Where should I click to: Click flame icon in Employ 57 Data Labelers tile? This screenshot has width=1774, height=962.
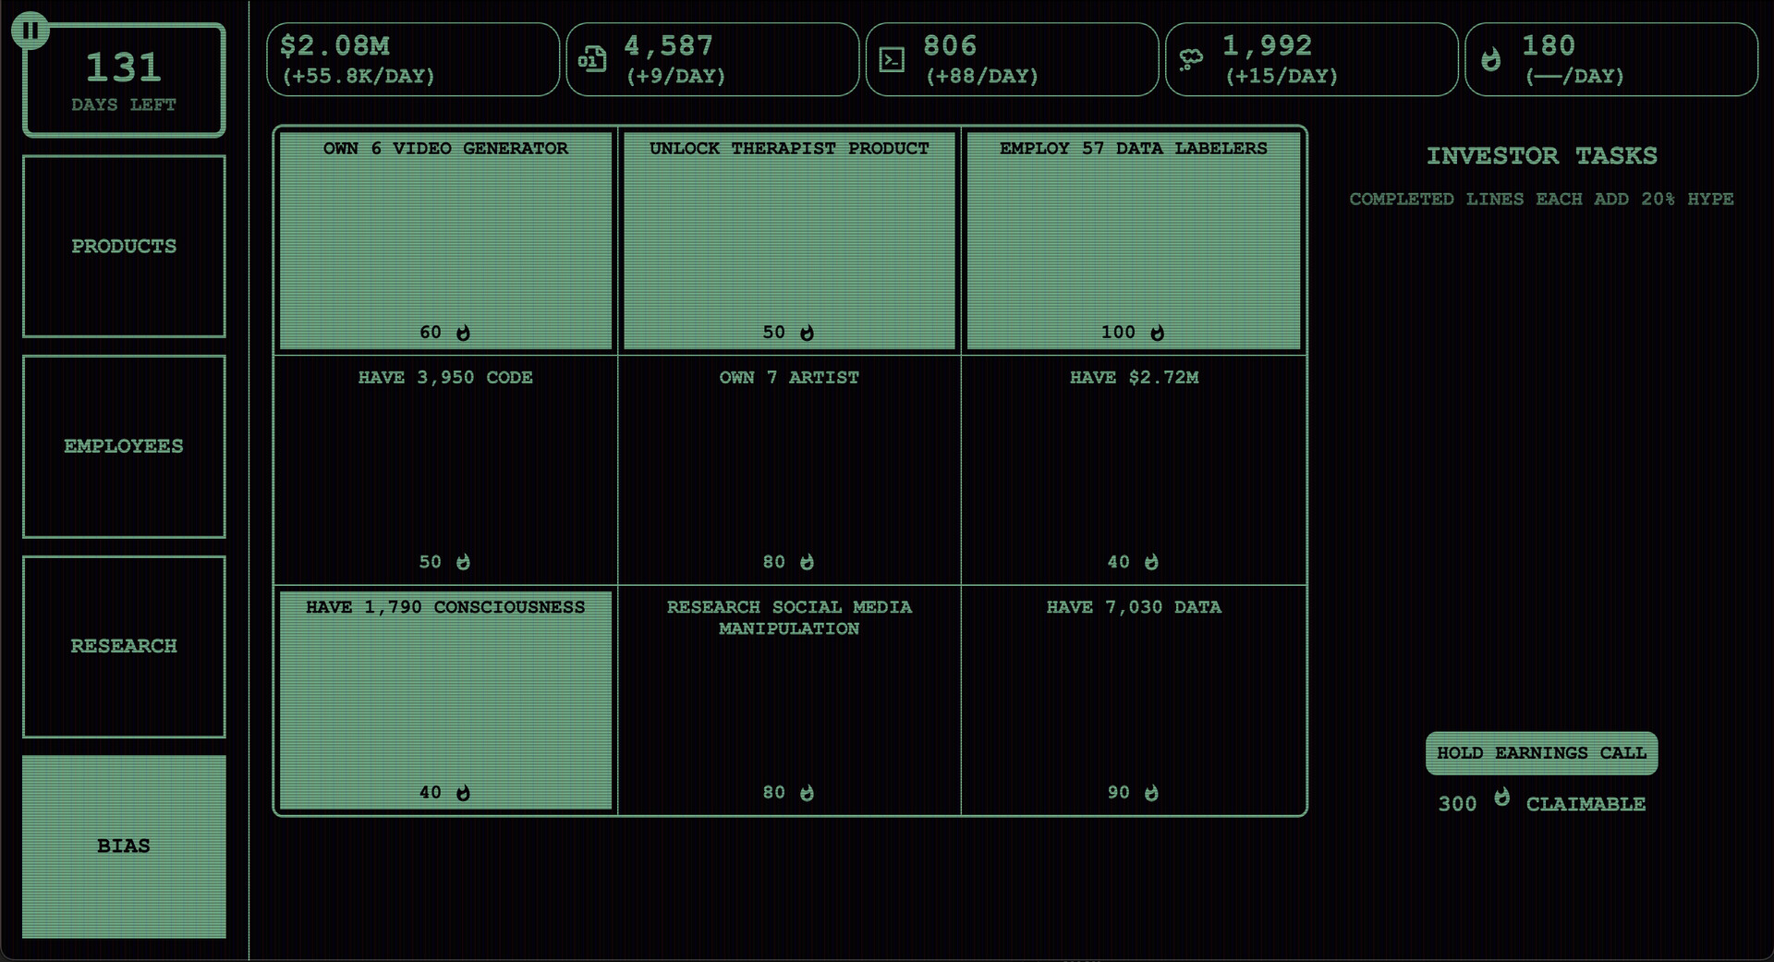(x=1158, y=333)
